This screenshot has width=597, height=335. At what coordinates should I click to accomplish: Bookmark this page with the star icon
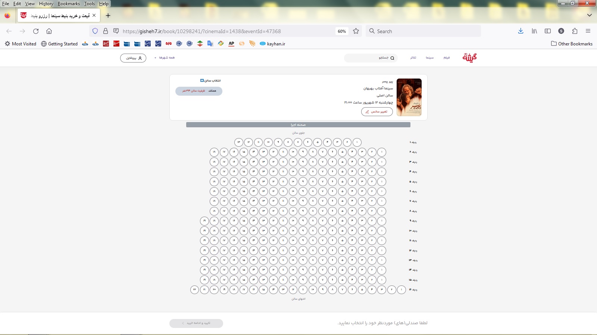pos(356,31)
